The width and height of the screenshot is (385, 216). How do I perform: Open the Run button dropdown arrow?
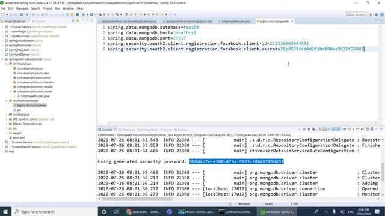(96, 14)
